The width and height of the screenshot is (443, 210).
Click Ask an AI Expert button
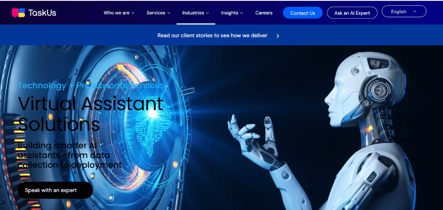[352, 13]
